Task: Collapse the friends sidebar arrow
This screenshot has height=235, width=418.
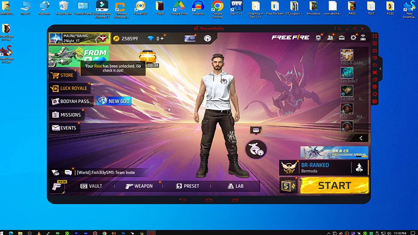Action: 361,138
